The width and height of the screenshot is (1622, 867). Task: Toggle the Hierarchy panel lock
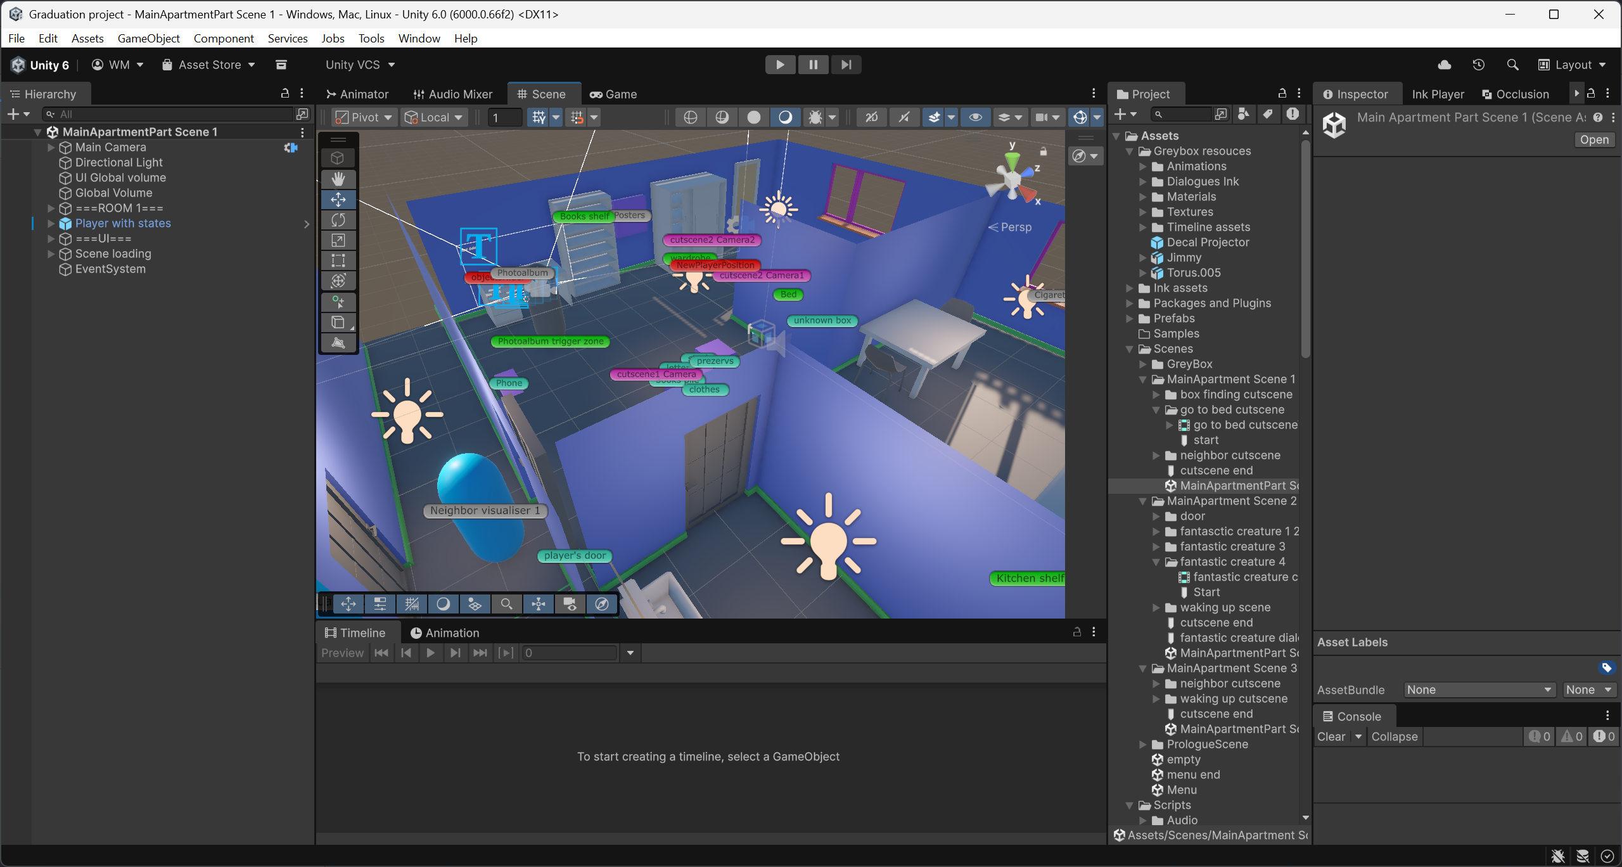(285, 93)
